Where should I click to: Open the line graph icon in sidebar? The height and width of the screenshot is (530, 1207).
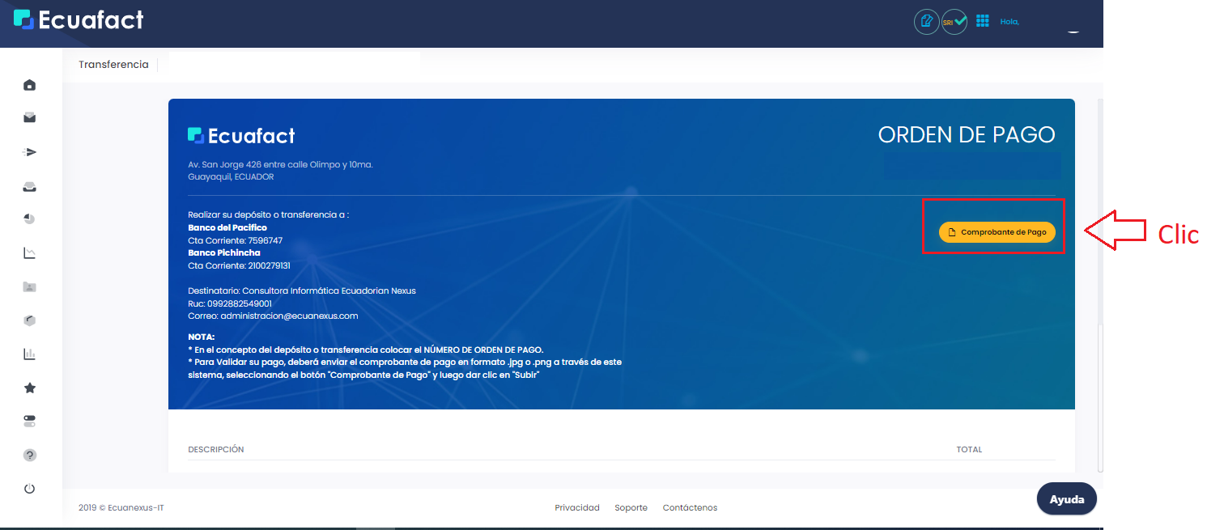(x=30, y=253)
